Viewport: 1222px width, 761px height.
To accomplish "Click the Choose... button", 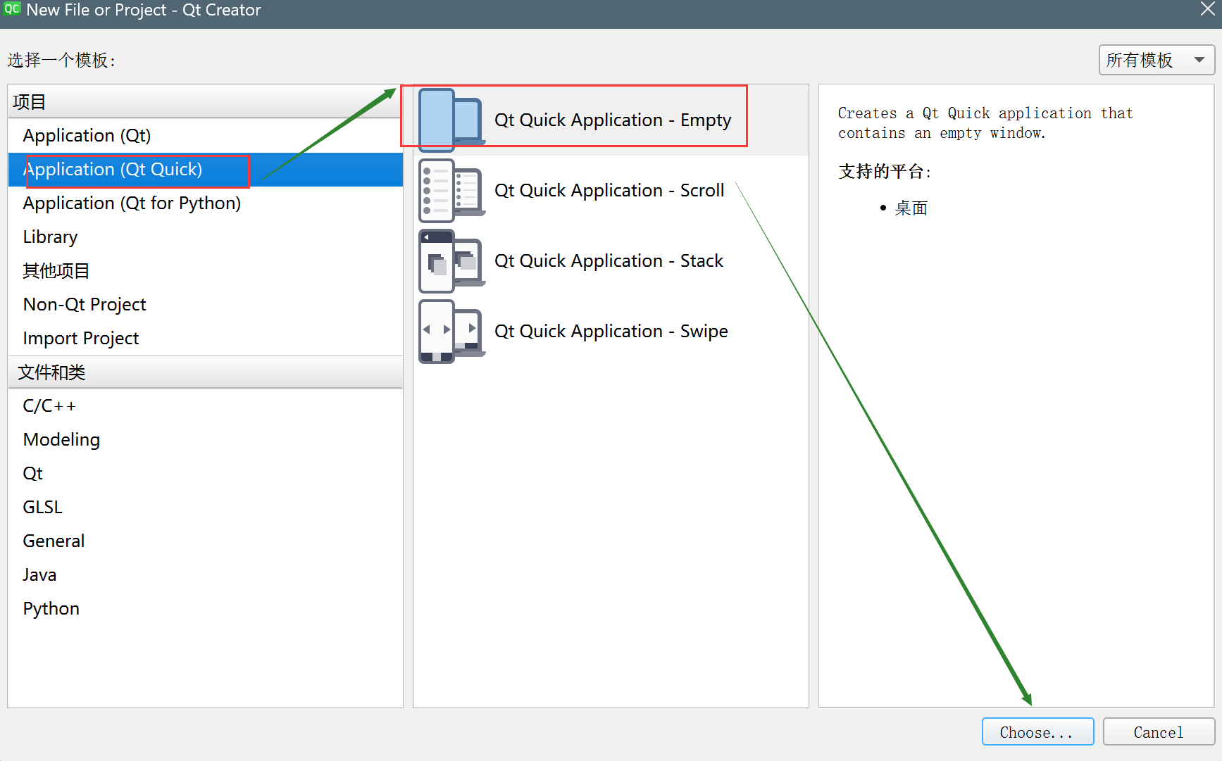I will tap(1037, 732).
